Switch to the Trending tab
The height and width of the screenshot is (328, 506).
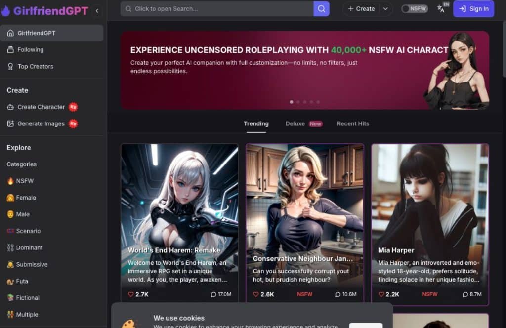tap(256, 124)
